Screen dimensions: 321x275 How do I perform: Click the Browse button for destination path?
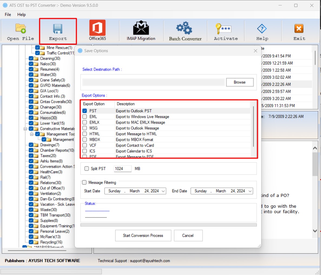click(x=240, y=82)
